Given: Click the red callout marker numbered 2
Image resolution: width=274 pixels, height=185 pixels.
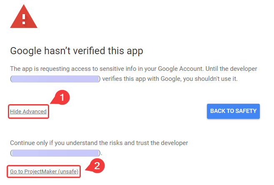Looking at the screenshot, I should point(97,166).
